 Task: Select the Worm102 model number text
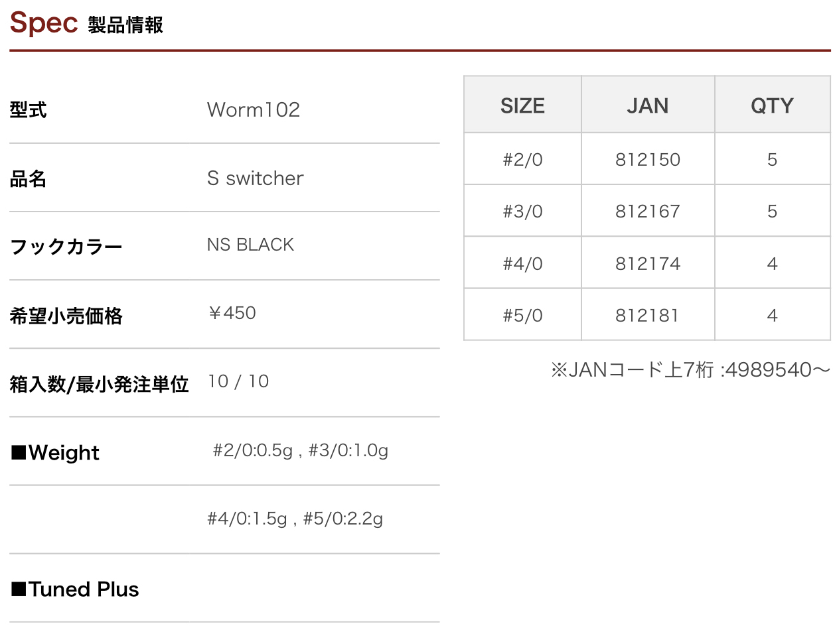pos(254,109)
